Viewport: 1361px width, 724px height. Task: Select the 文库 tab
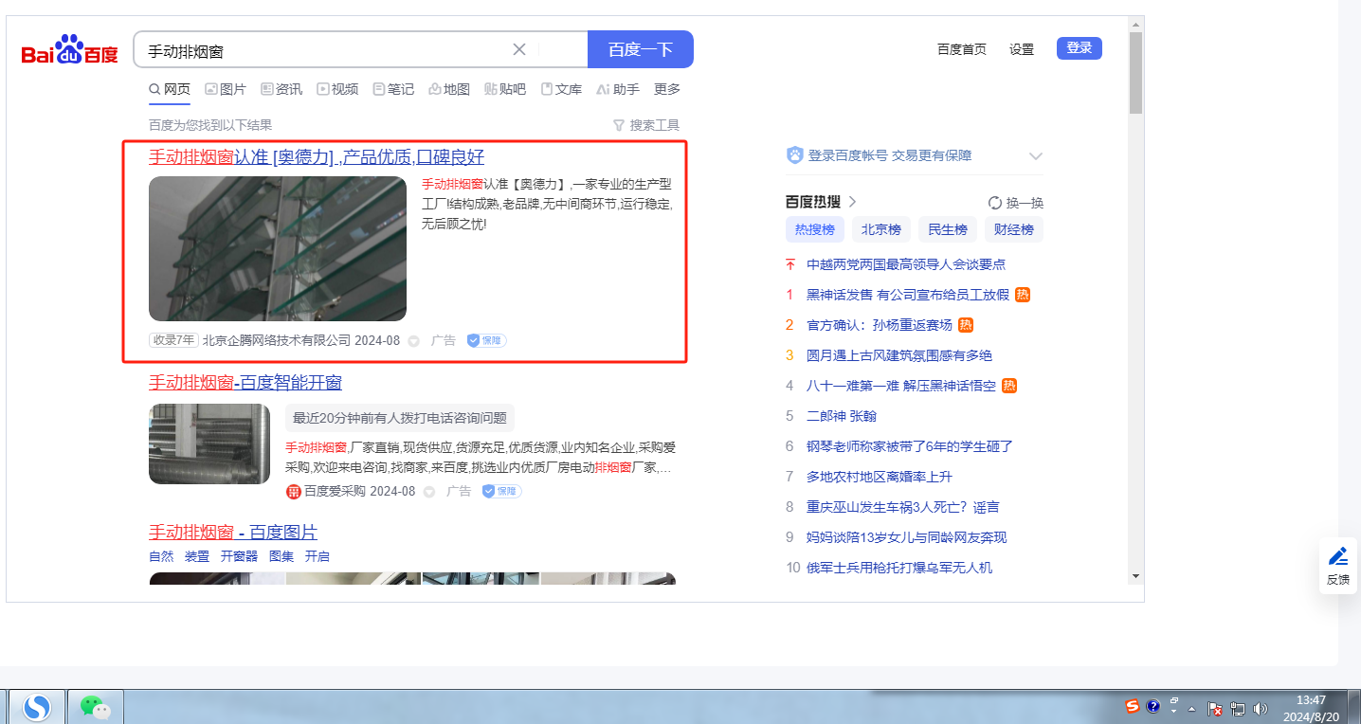(x=561, y=89)
